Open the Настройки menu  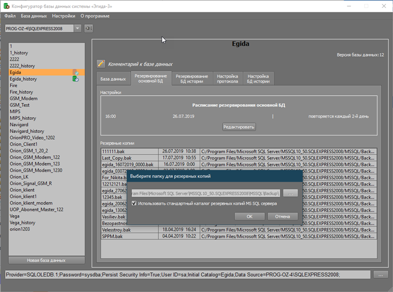tap(63, 16)
